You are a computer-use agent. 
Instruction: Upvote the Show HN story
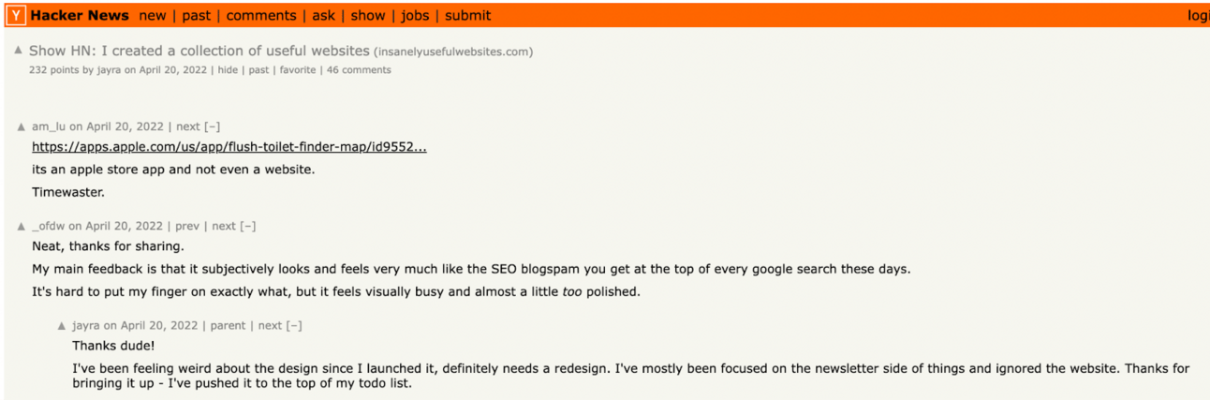point(19,51)
